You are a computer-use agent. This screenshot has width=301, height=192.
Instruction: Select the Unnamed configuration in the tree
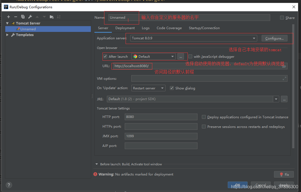(48, 29)
